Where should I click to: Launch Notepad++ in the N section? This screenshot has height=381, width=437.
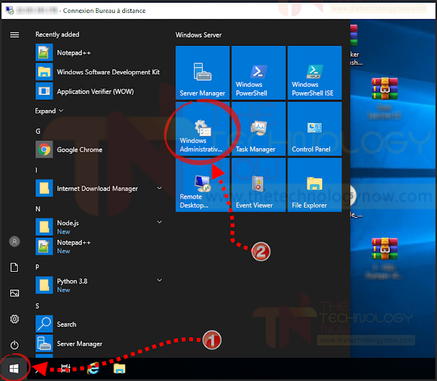point(99,246)
